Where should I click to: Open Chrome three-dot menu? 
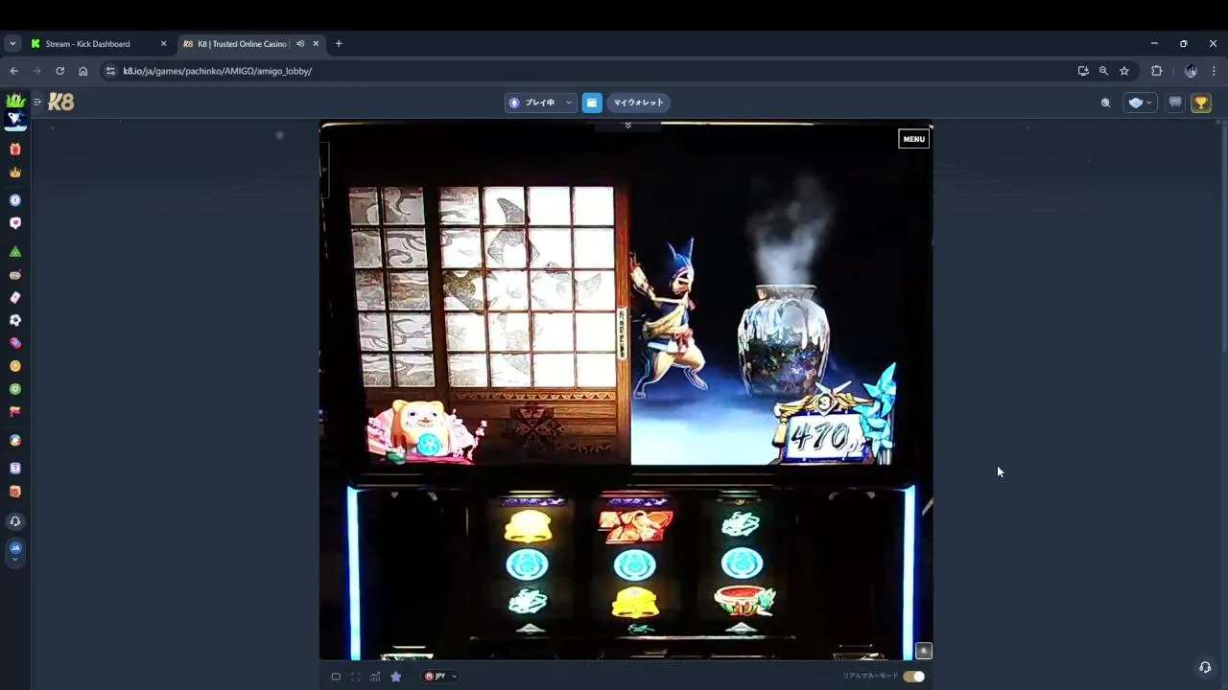[x=1214, y=71]
